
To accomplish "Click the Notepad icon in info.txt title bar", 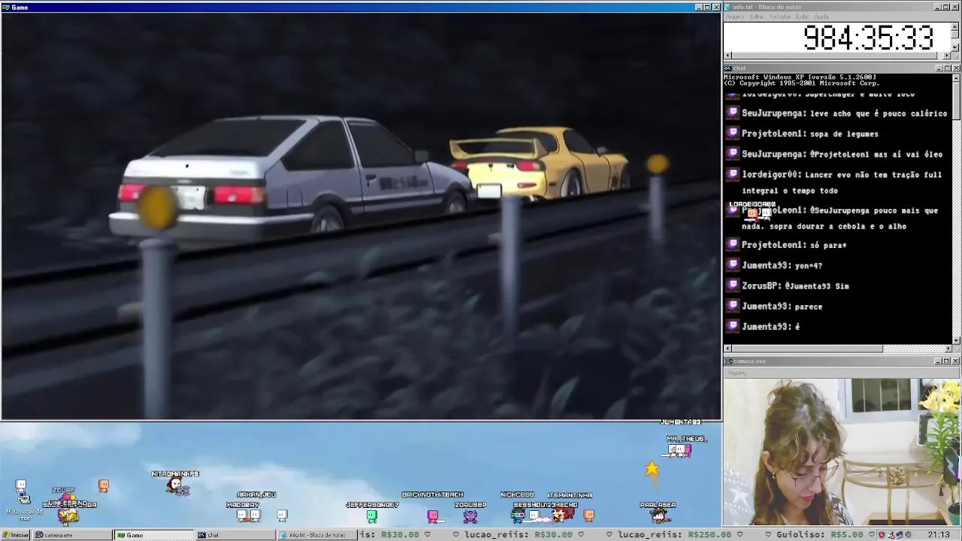I will click(728, 7).
